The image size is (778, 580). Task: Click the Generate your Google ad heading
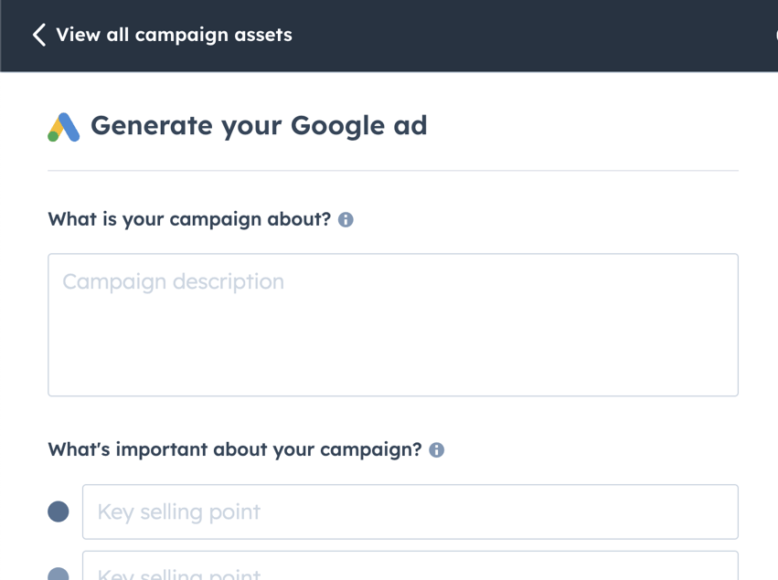click(x=261, y=125)
